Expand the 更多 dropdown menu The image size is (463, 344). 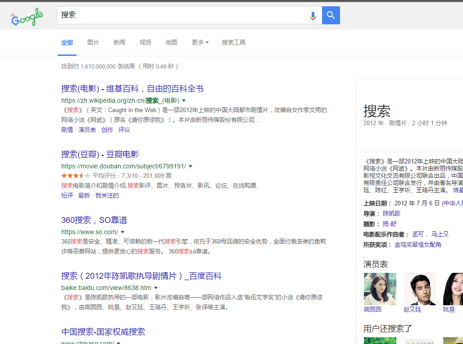point(200,42)
